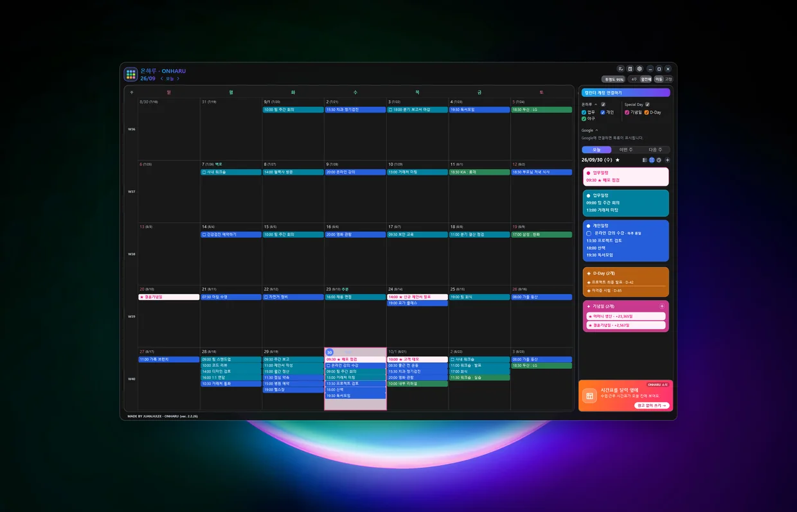Open the checklist icon in title bar
The width and height of the screenshot is (797, 512).
click(x=621, y=69)
